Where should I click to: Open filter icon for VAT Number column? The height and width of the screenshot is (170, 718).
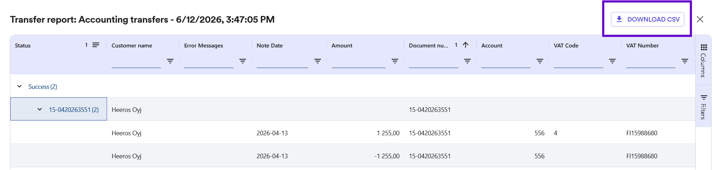pyautogui.click(x=685, y=61)
